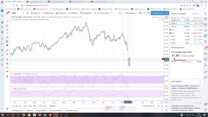Activate the zoom in tool

pyautogui.click(x=7, y=54)
